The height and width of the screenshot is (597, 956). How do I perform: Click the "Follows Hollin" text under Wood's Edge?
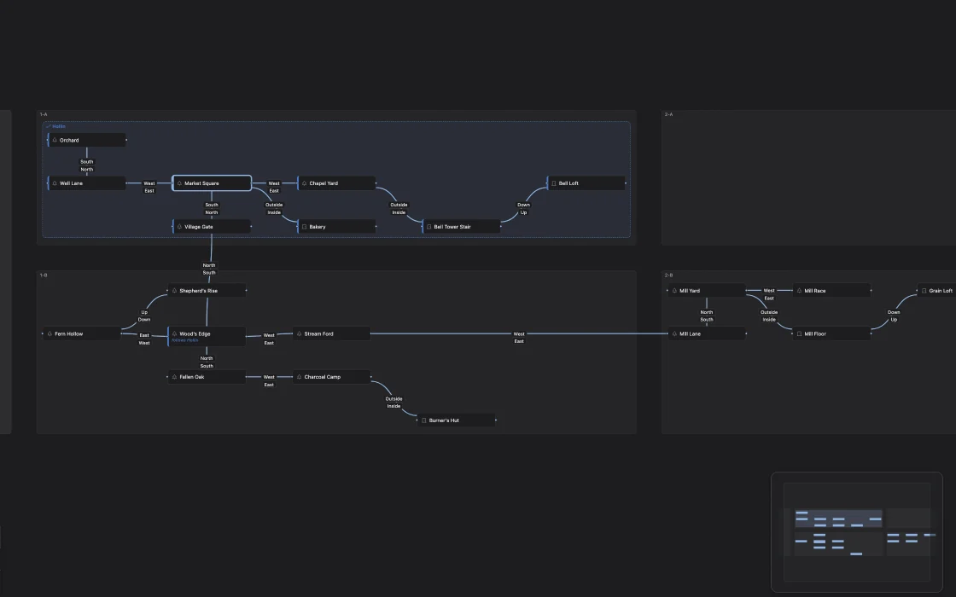tap(184, 340)
